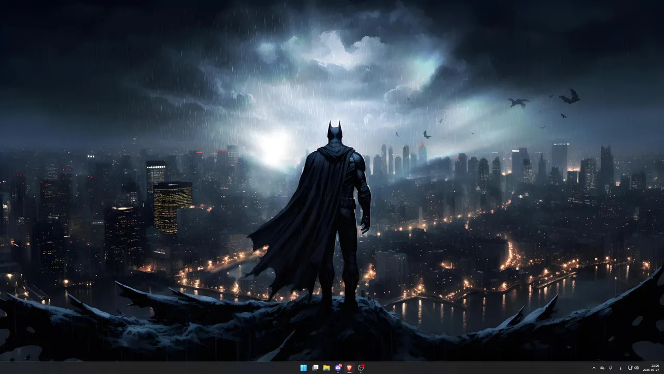Open Discord from the taskbar
Screen dimensions: 664x374
(x=338, y=368)
